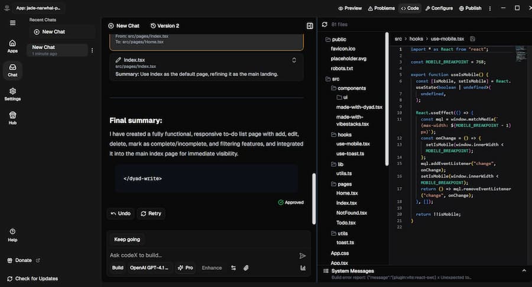
Task: Open the Chat section in sidebar
Action: tap(12, 70)
